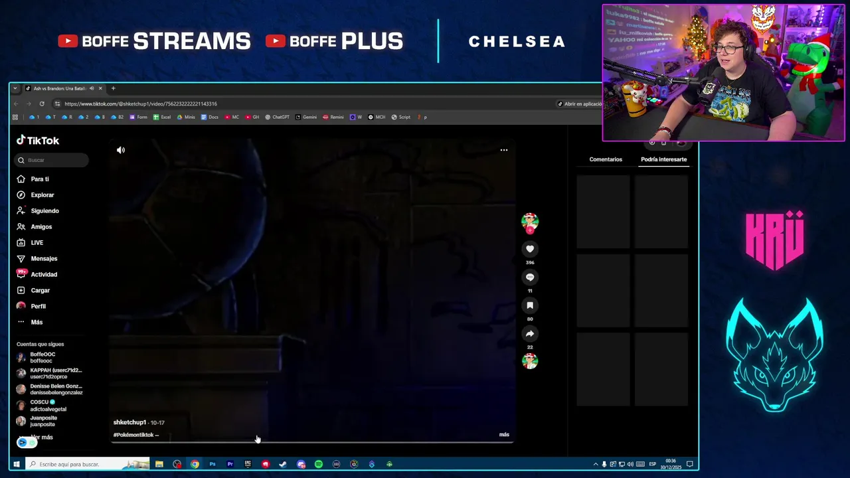Open the Form bookmark
850x478 pixels.
tap(139, 117)
